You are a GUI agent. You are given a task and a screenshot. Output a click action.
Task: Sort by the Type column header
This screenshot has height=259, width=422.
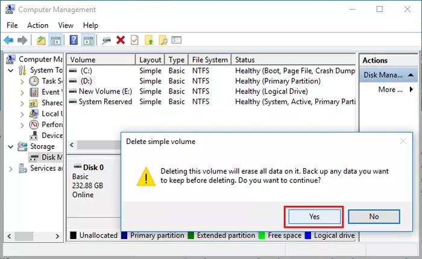[x=177, y=60]
